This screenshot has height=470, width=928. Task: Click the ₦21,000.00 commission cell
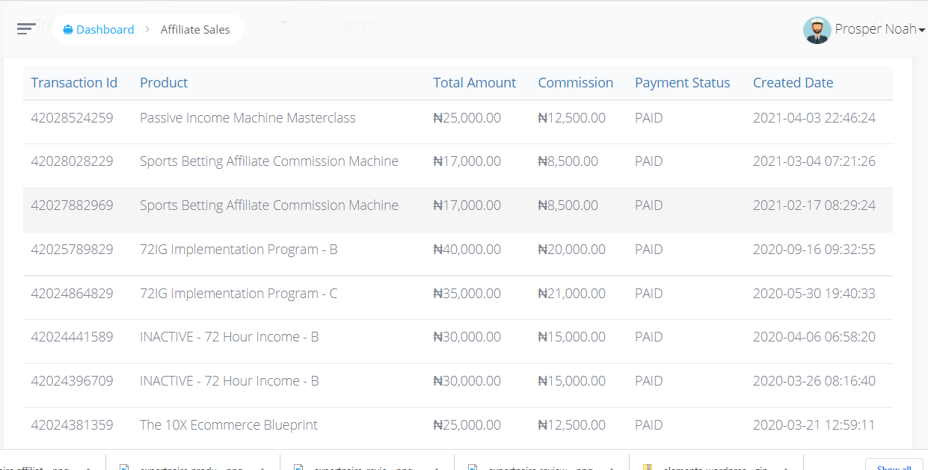click(x=572, y=294)
